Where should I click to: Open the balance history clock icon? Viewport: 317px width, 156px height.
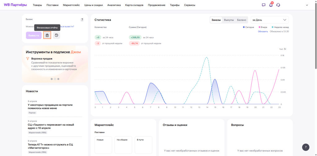(x=56, y=35)
